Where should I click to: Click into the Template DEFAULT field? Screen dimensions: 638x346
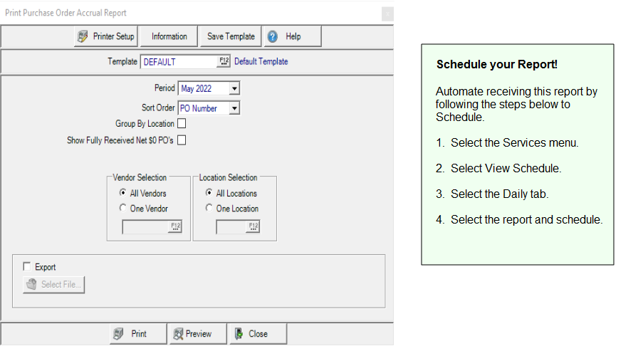(178, 62)
